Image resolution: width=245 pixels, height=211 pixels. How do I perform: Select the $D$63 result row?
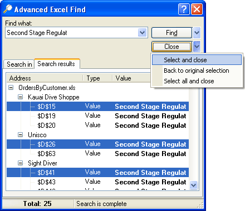pos(98,154)
